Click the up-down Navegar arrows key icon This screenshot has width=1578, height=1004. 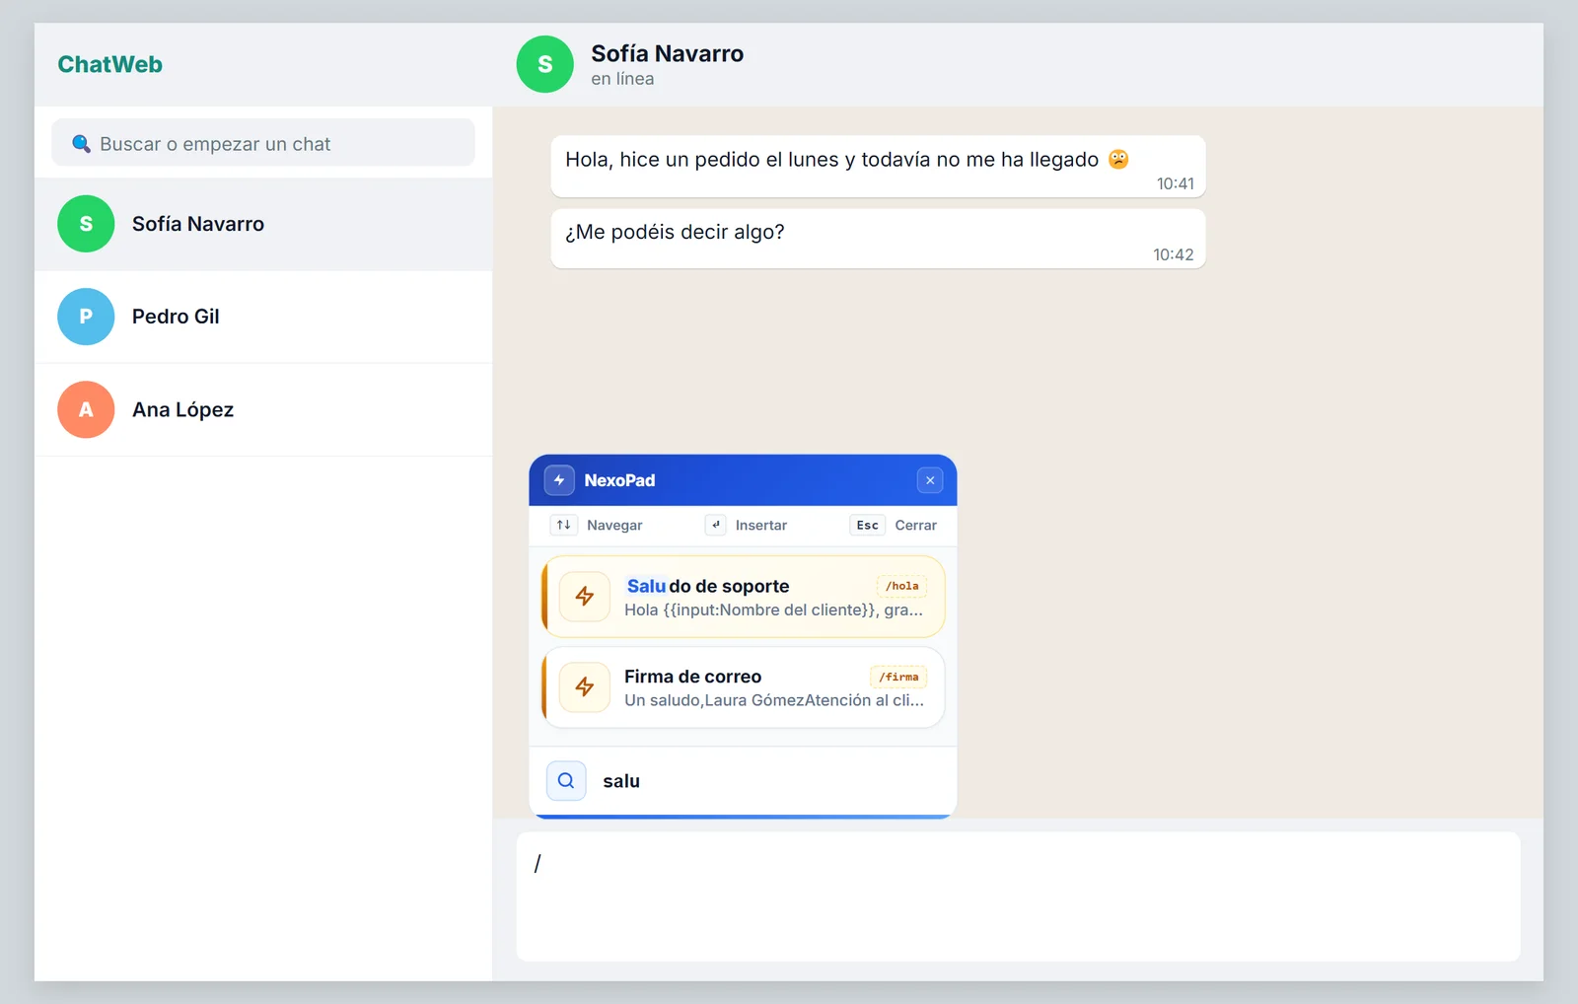coord(563,525)
